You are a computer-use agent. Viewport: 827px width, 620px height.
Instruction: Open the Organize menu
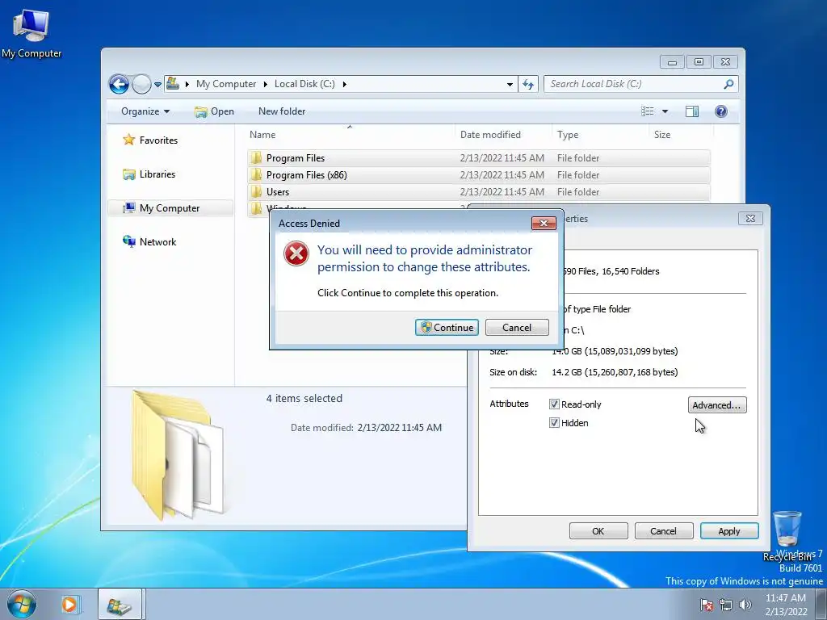point(145,111)
